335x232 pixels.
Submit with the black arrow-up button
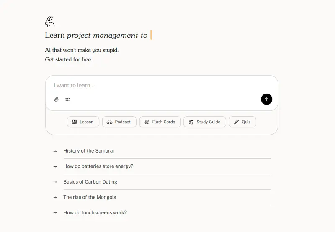tap(266, 99)
